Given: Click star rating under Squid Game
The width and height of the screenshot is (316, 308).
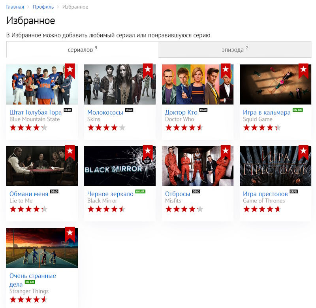Looking at the screenshot, I should 262,128.
